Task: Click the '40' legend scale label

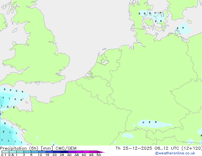Action: coord(84,155)
